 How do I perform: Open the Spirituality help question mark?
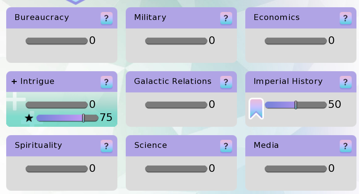tap(106, 146)
